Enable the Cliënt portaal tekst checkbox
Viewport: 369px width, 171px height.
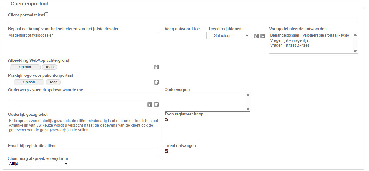tap(47, 15)
